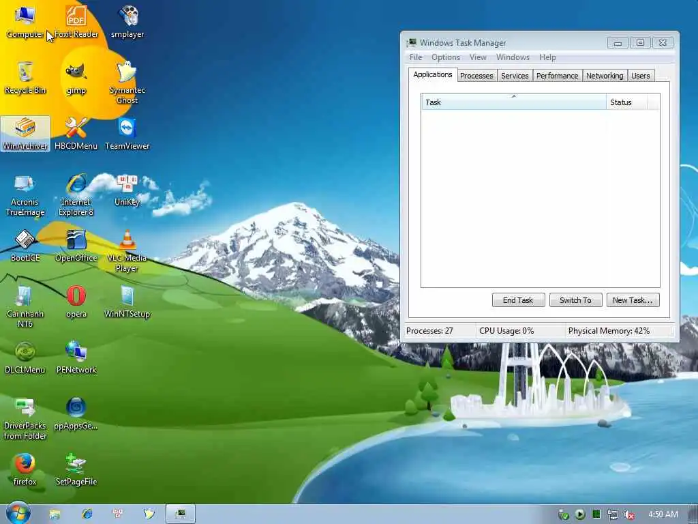Click the Task Manager taskbar button
The width and height of the screenshot is (698, 524).
(x=180, y=514)
